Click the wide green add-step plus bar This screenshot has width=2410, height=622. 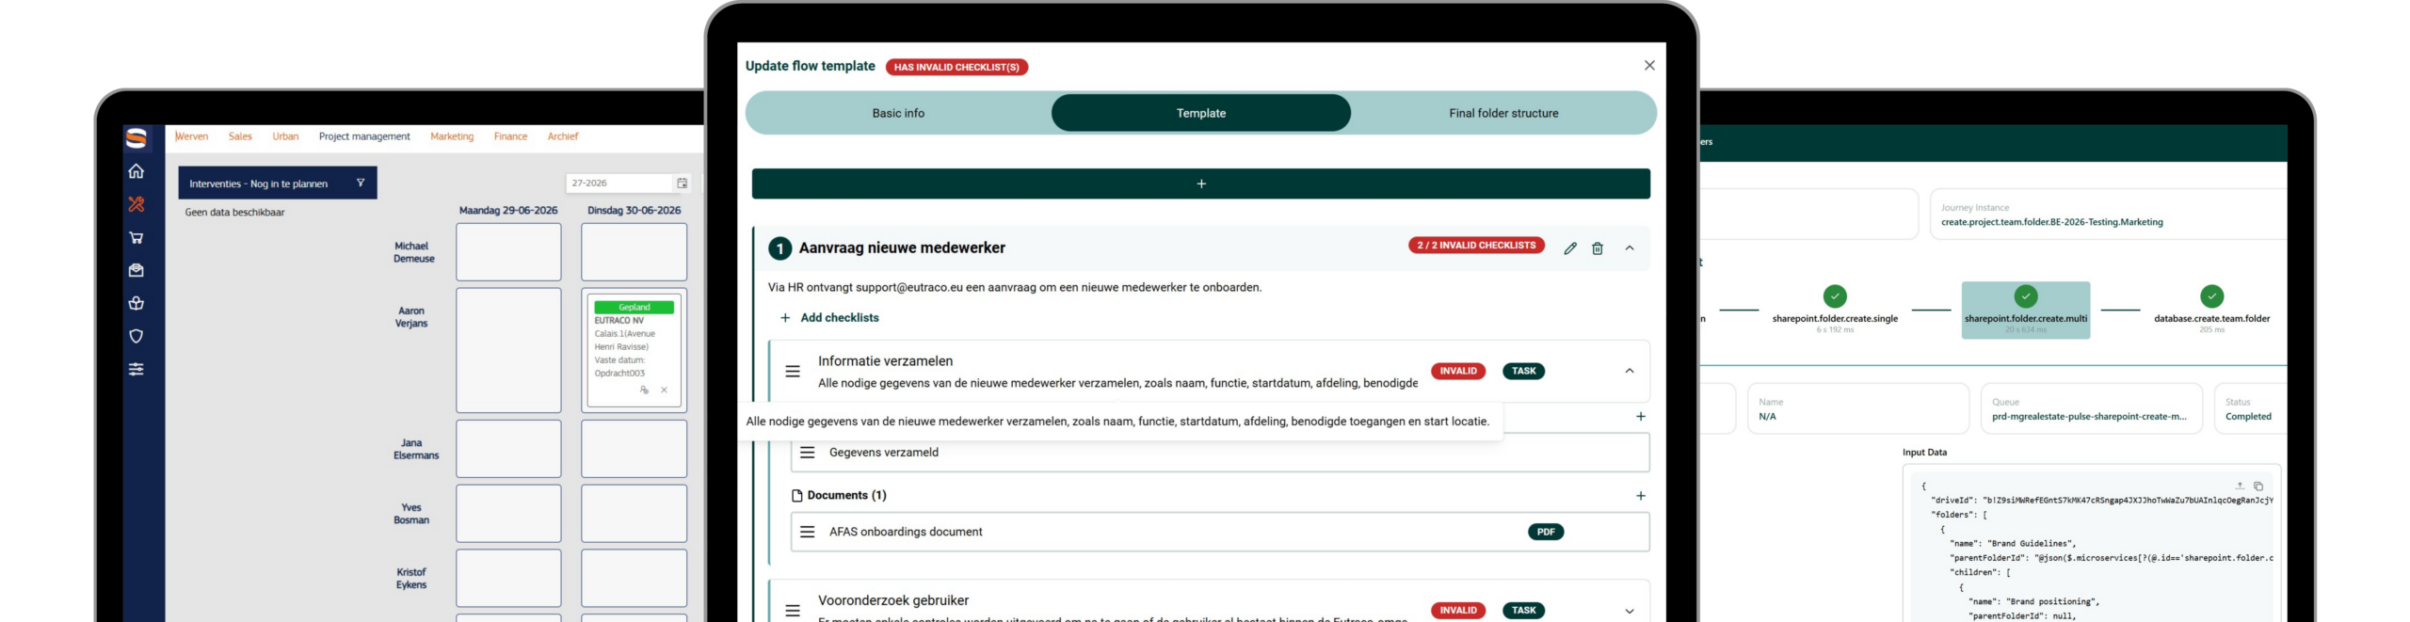[x=1200, y=183]
